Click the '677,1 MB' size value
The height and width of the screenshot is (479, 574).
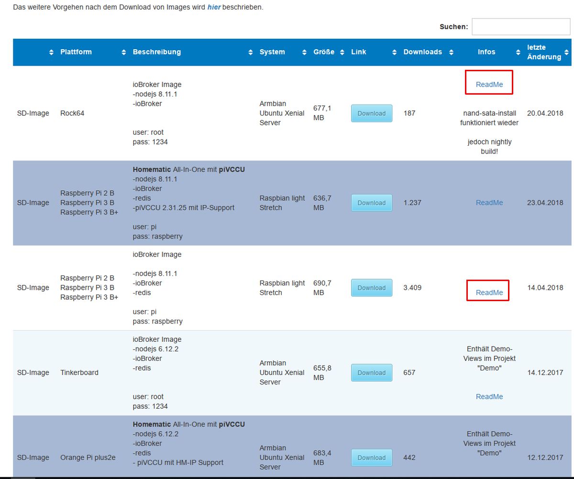(322, 113)
